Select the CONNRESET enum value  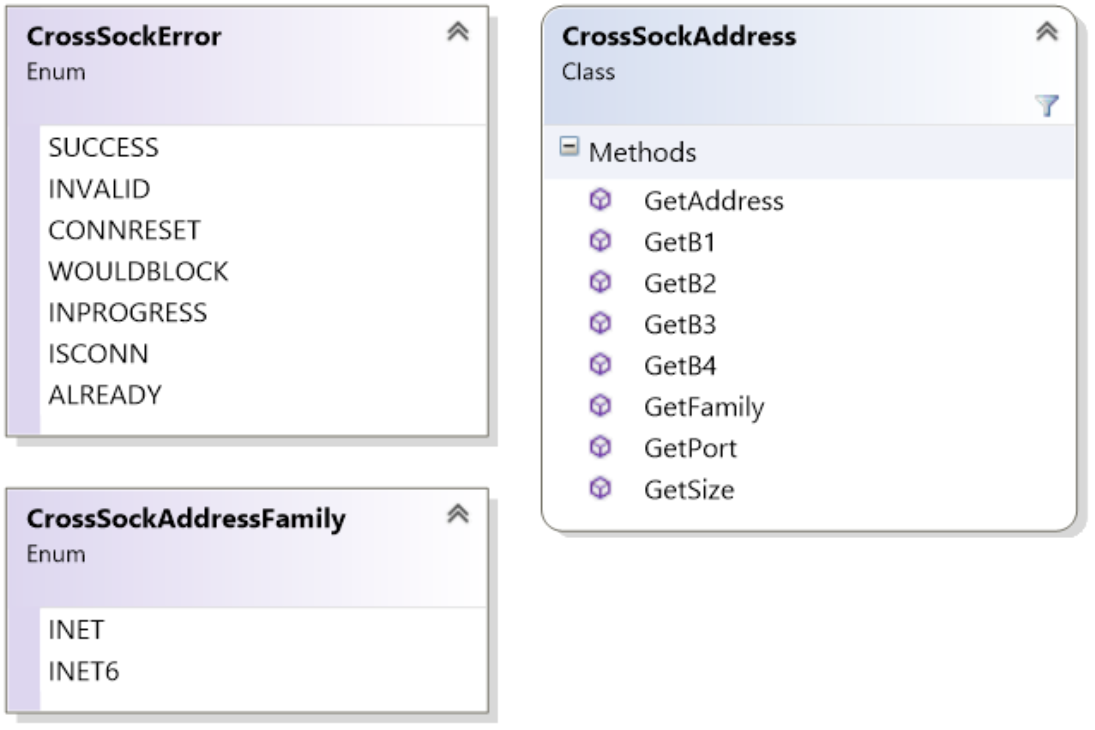(124, 230)
